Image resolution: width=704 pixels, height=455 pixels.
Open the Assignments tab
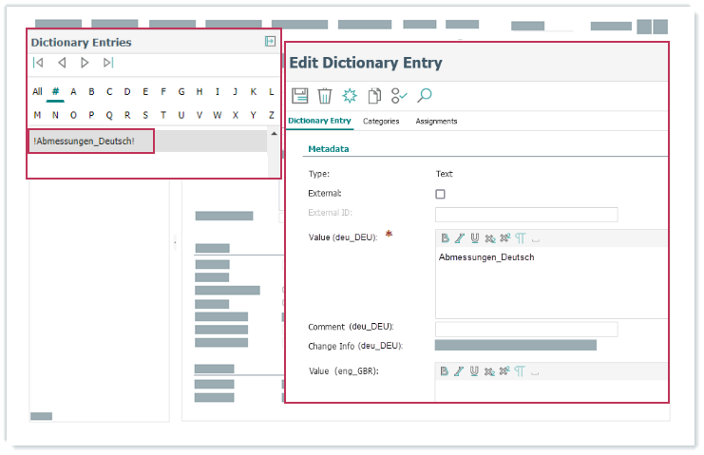436,122
